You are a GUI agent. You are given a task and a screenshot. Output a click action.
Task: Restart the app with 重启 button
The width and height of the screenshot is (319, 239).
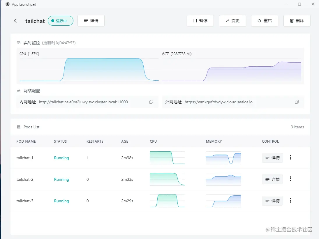pos(265,21)
